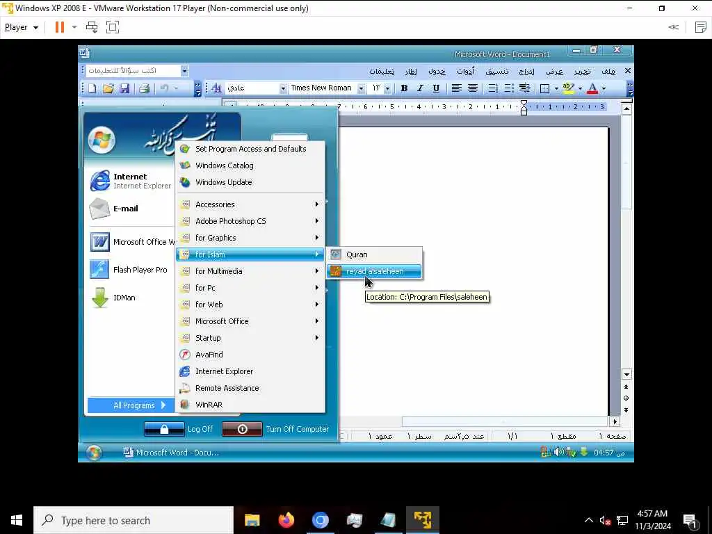Click the indent paragraph icon
This screenshot has width=712, height=534.
525,88
